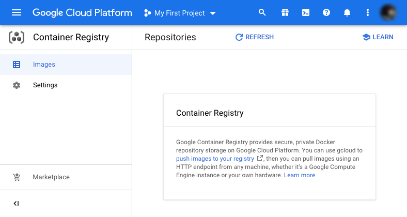The width and height of the screenshot is (407, 217).
Task: Click the external link icon after registry link
Action: tap(260, 158)
